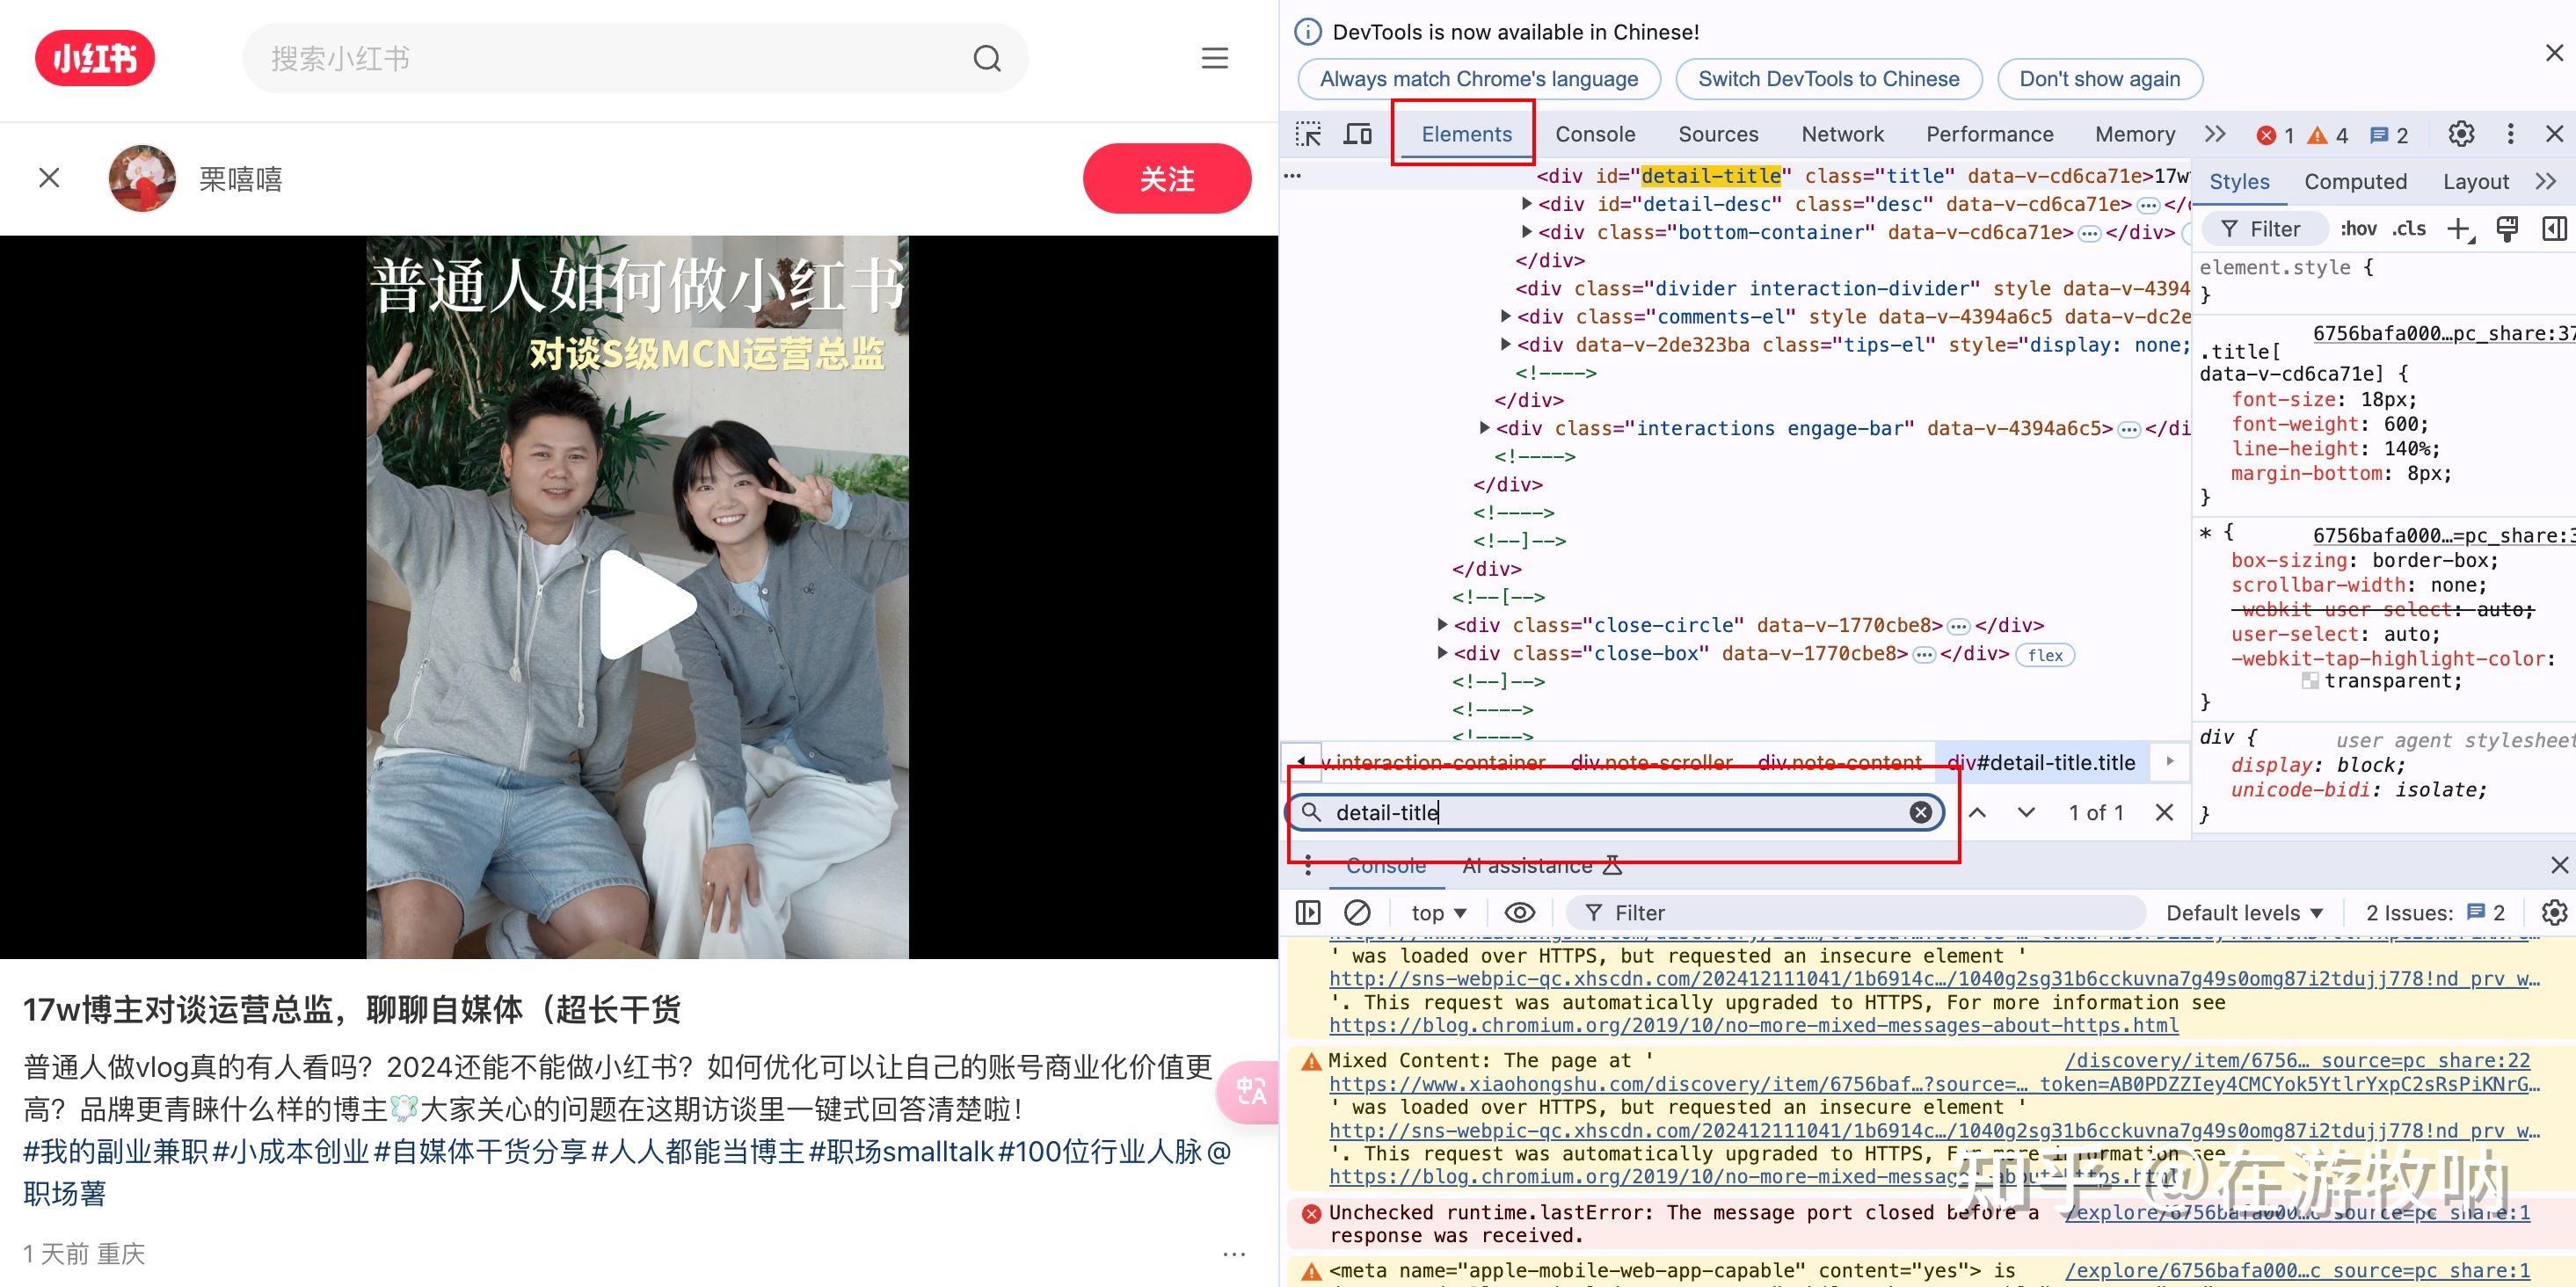This screenshot has height=1287, width=2576.
Task: Click the transparent color swatch in Styles
Action: click(x=2312, y=680)
